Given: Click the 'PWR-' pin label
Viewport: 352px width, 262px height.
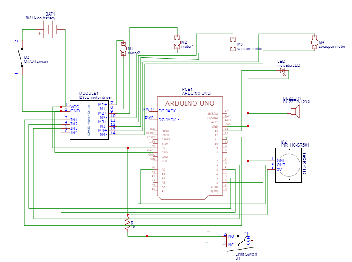Looking at the screenshot, I should pos(150,118).
